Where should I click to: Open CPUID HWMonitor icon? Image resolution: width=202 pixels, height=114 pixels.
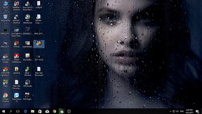[x=16, y=58]
